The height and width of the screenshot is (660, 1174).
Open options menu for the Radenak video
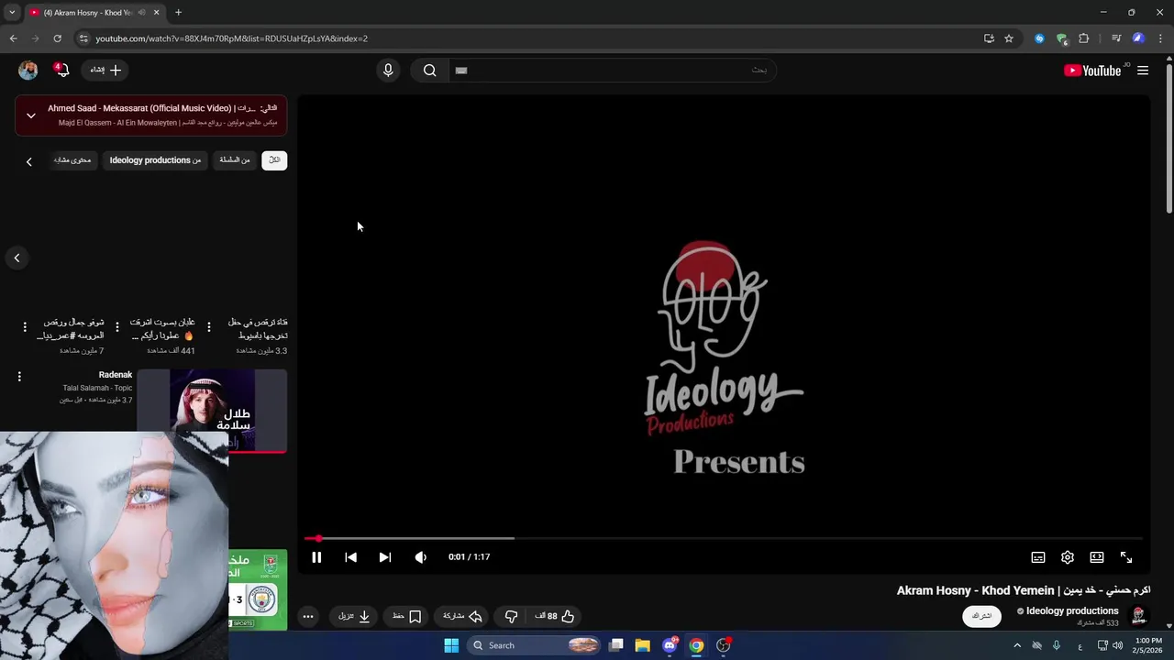(19, 377)
